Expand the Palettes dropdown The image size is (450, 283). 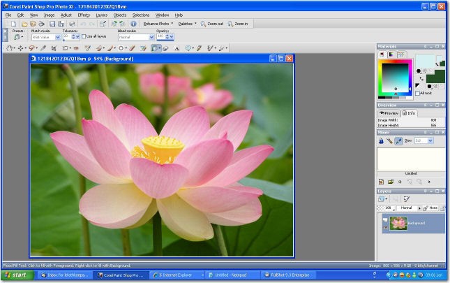point(195,24)
